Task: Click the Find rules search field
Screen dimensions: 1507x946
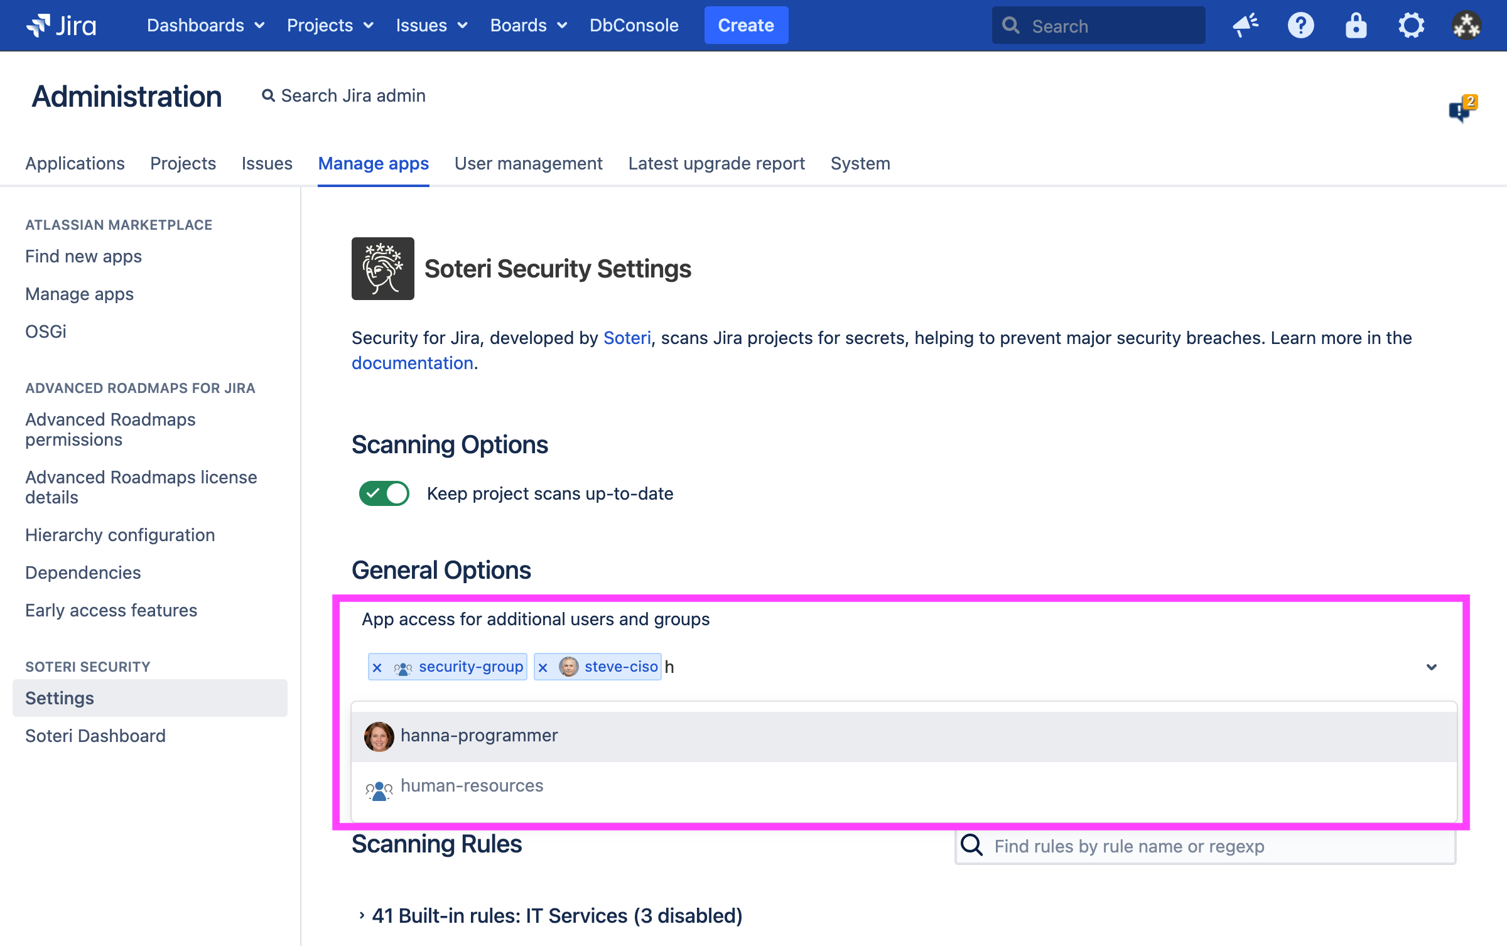Action: point(1218,846)
